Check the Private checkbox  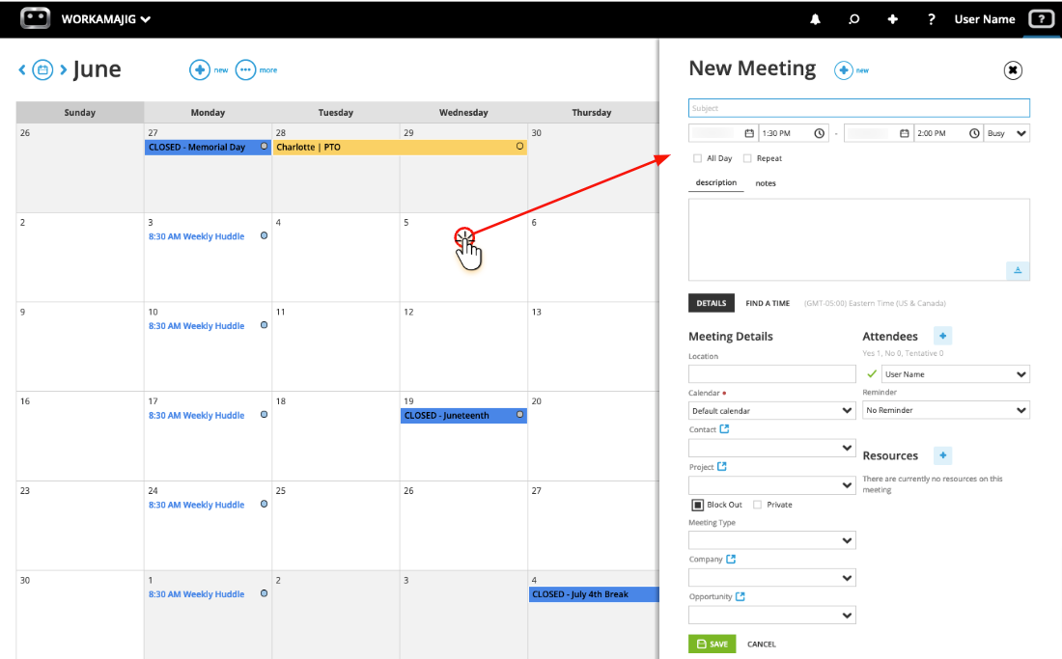757,505
